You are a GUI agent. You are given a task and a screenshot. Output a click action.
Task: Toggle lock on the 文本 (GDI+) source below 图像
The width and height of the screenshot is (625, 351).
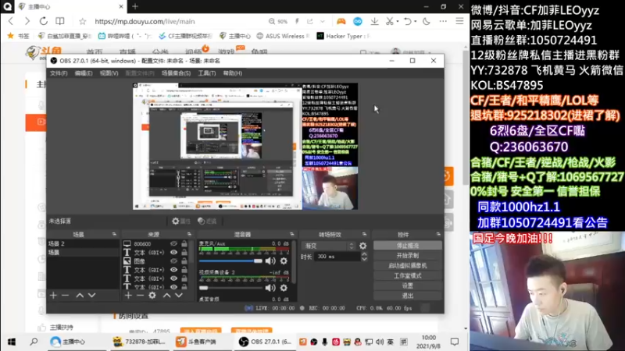(x=184, y=270)
